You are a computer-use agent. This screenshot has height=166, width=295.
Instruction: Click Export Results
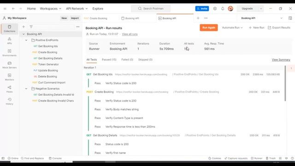pyautogui.click(x=279, y=28)
